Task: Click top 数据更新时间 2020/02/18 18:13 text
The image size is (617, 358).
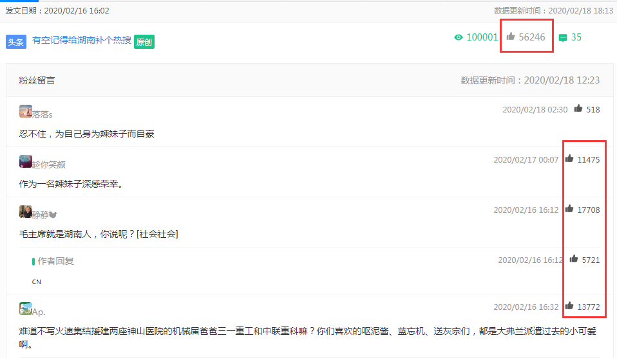Action: (x=554, y=10)
